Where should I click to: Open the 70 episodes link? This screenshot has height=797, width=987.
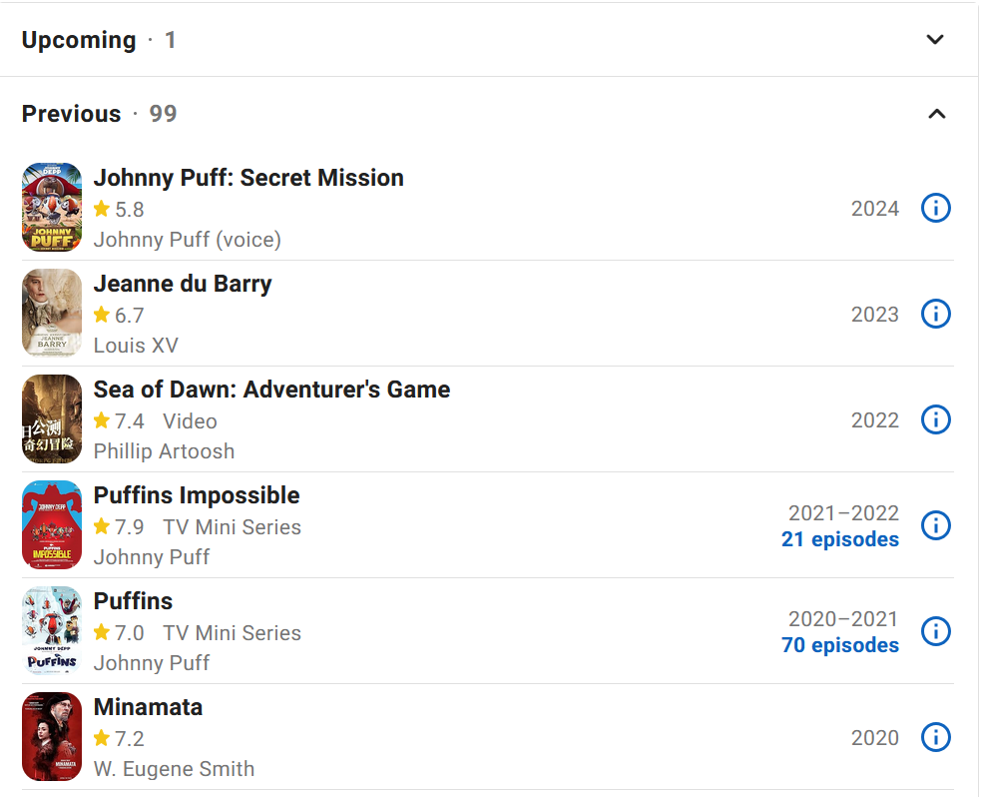(x=839, y=645)
